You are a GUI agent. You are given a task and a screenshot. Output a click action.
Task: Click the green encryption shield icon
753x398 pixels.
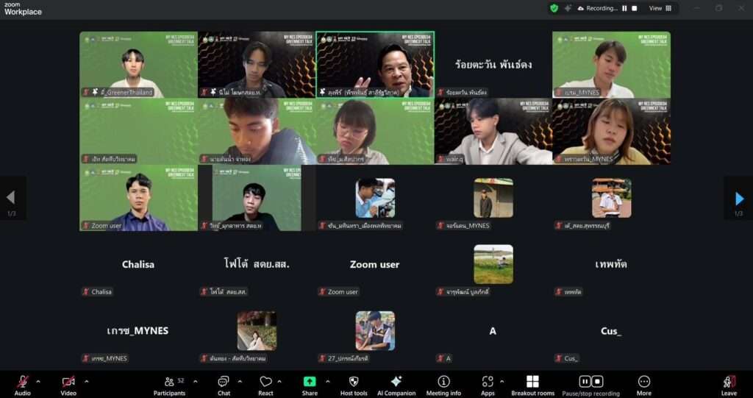[x=554, y=8]
